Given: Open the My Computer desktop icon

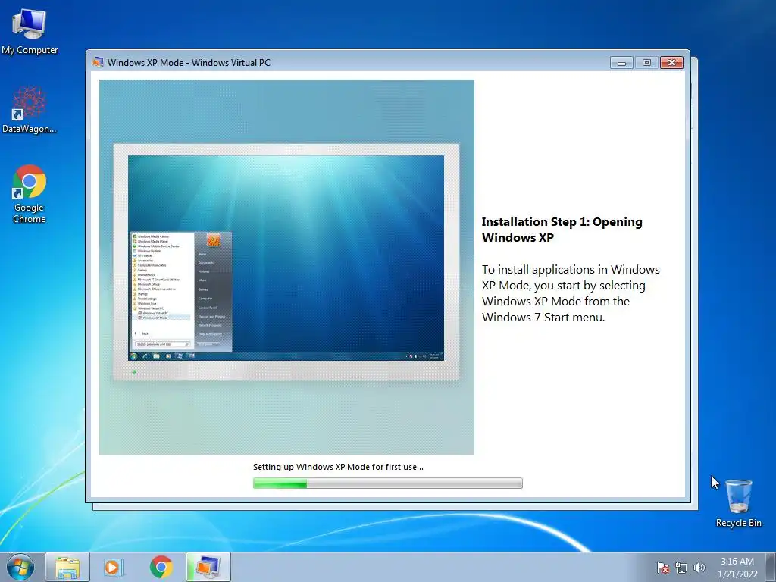Looking at the screenshot, I should coord(30,31).
